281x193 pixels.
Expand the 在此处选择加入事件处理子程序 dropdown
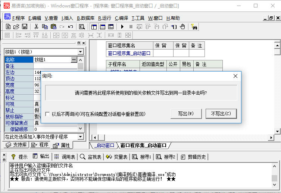pos(81,137)
